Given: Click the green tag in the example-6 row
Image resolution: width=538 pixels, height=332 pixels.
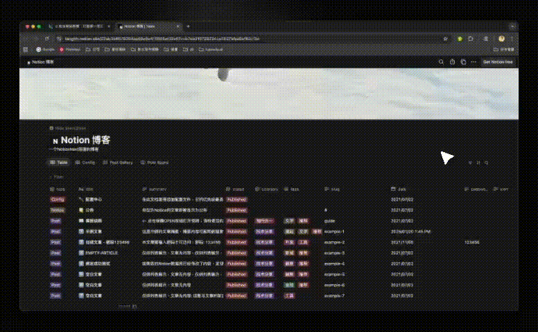Looking at the screenshot, I should pyautogui.click(x=289, y=285).
